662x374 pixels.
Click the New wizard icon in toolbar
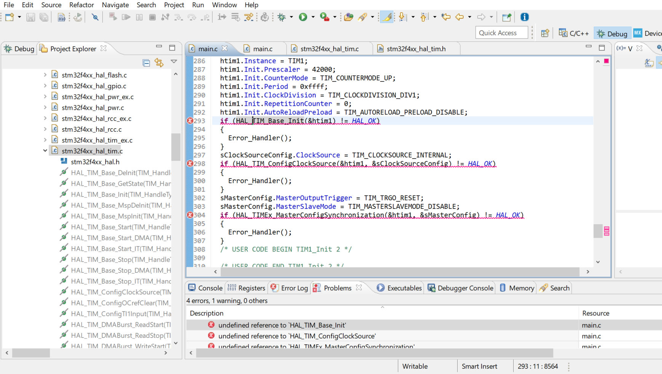[10, 17]
